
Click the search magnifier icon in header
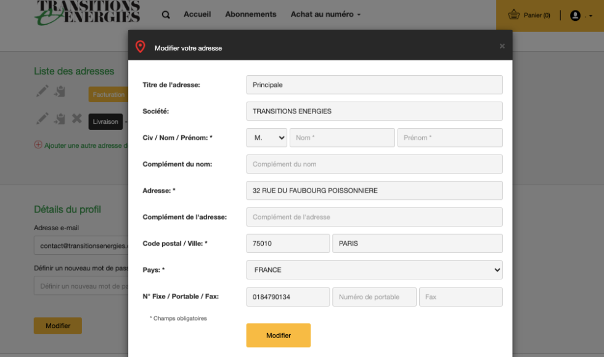(x=166, y=15)
